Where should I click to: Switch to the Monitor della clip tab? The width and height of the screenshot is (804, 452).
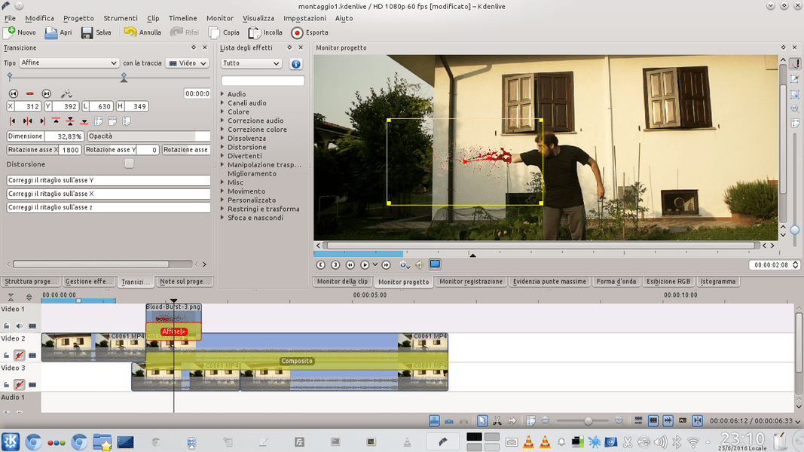click(343, 281)
